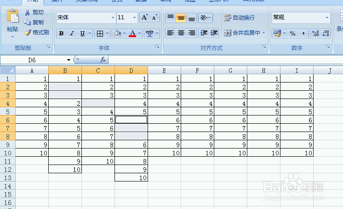Toggle bold formatting
Image resolution: width=343 pixels, height=209 pixels.
(x=62, y=33)
